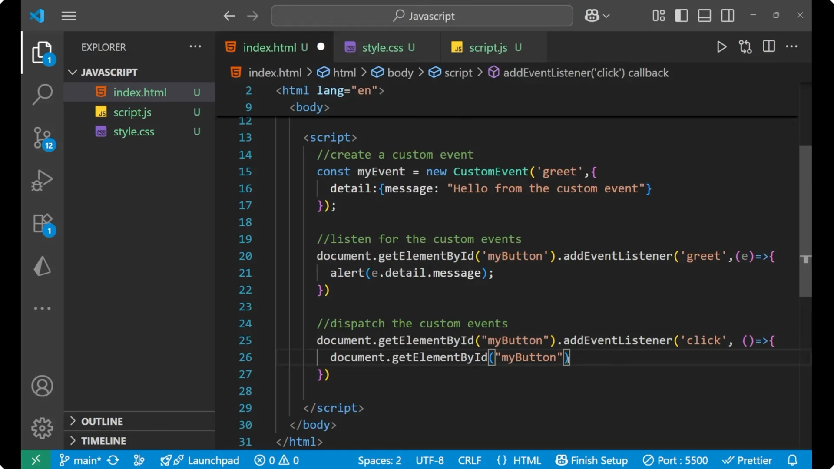Click the errors and warnings indicator
Viewport: 834px width, 469px height.
pos(276,460)
